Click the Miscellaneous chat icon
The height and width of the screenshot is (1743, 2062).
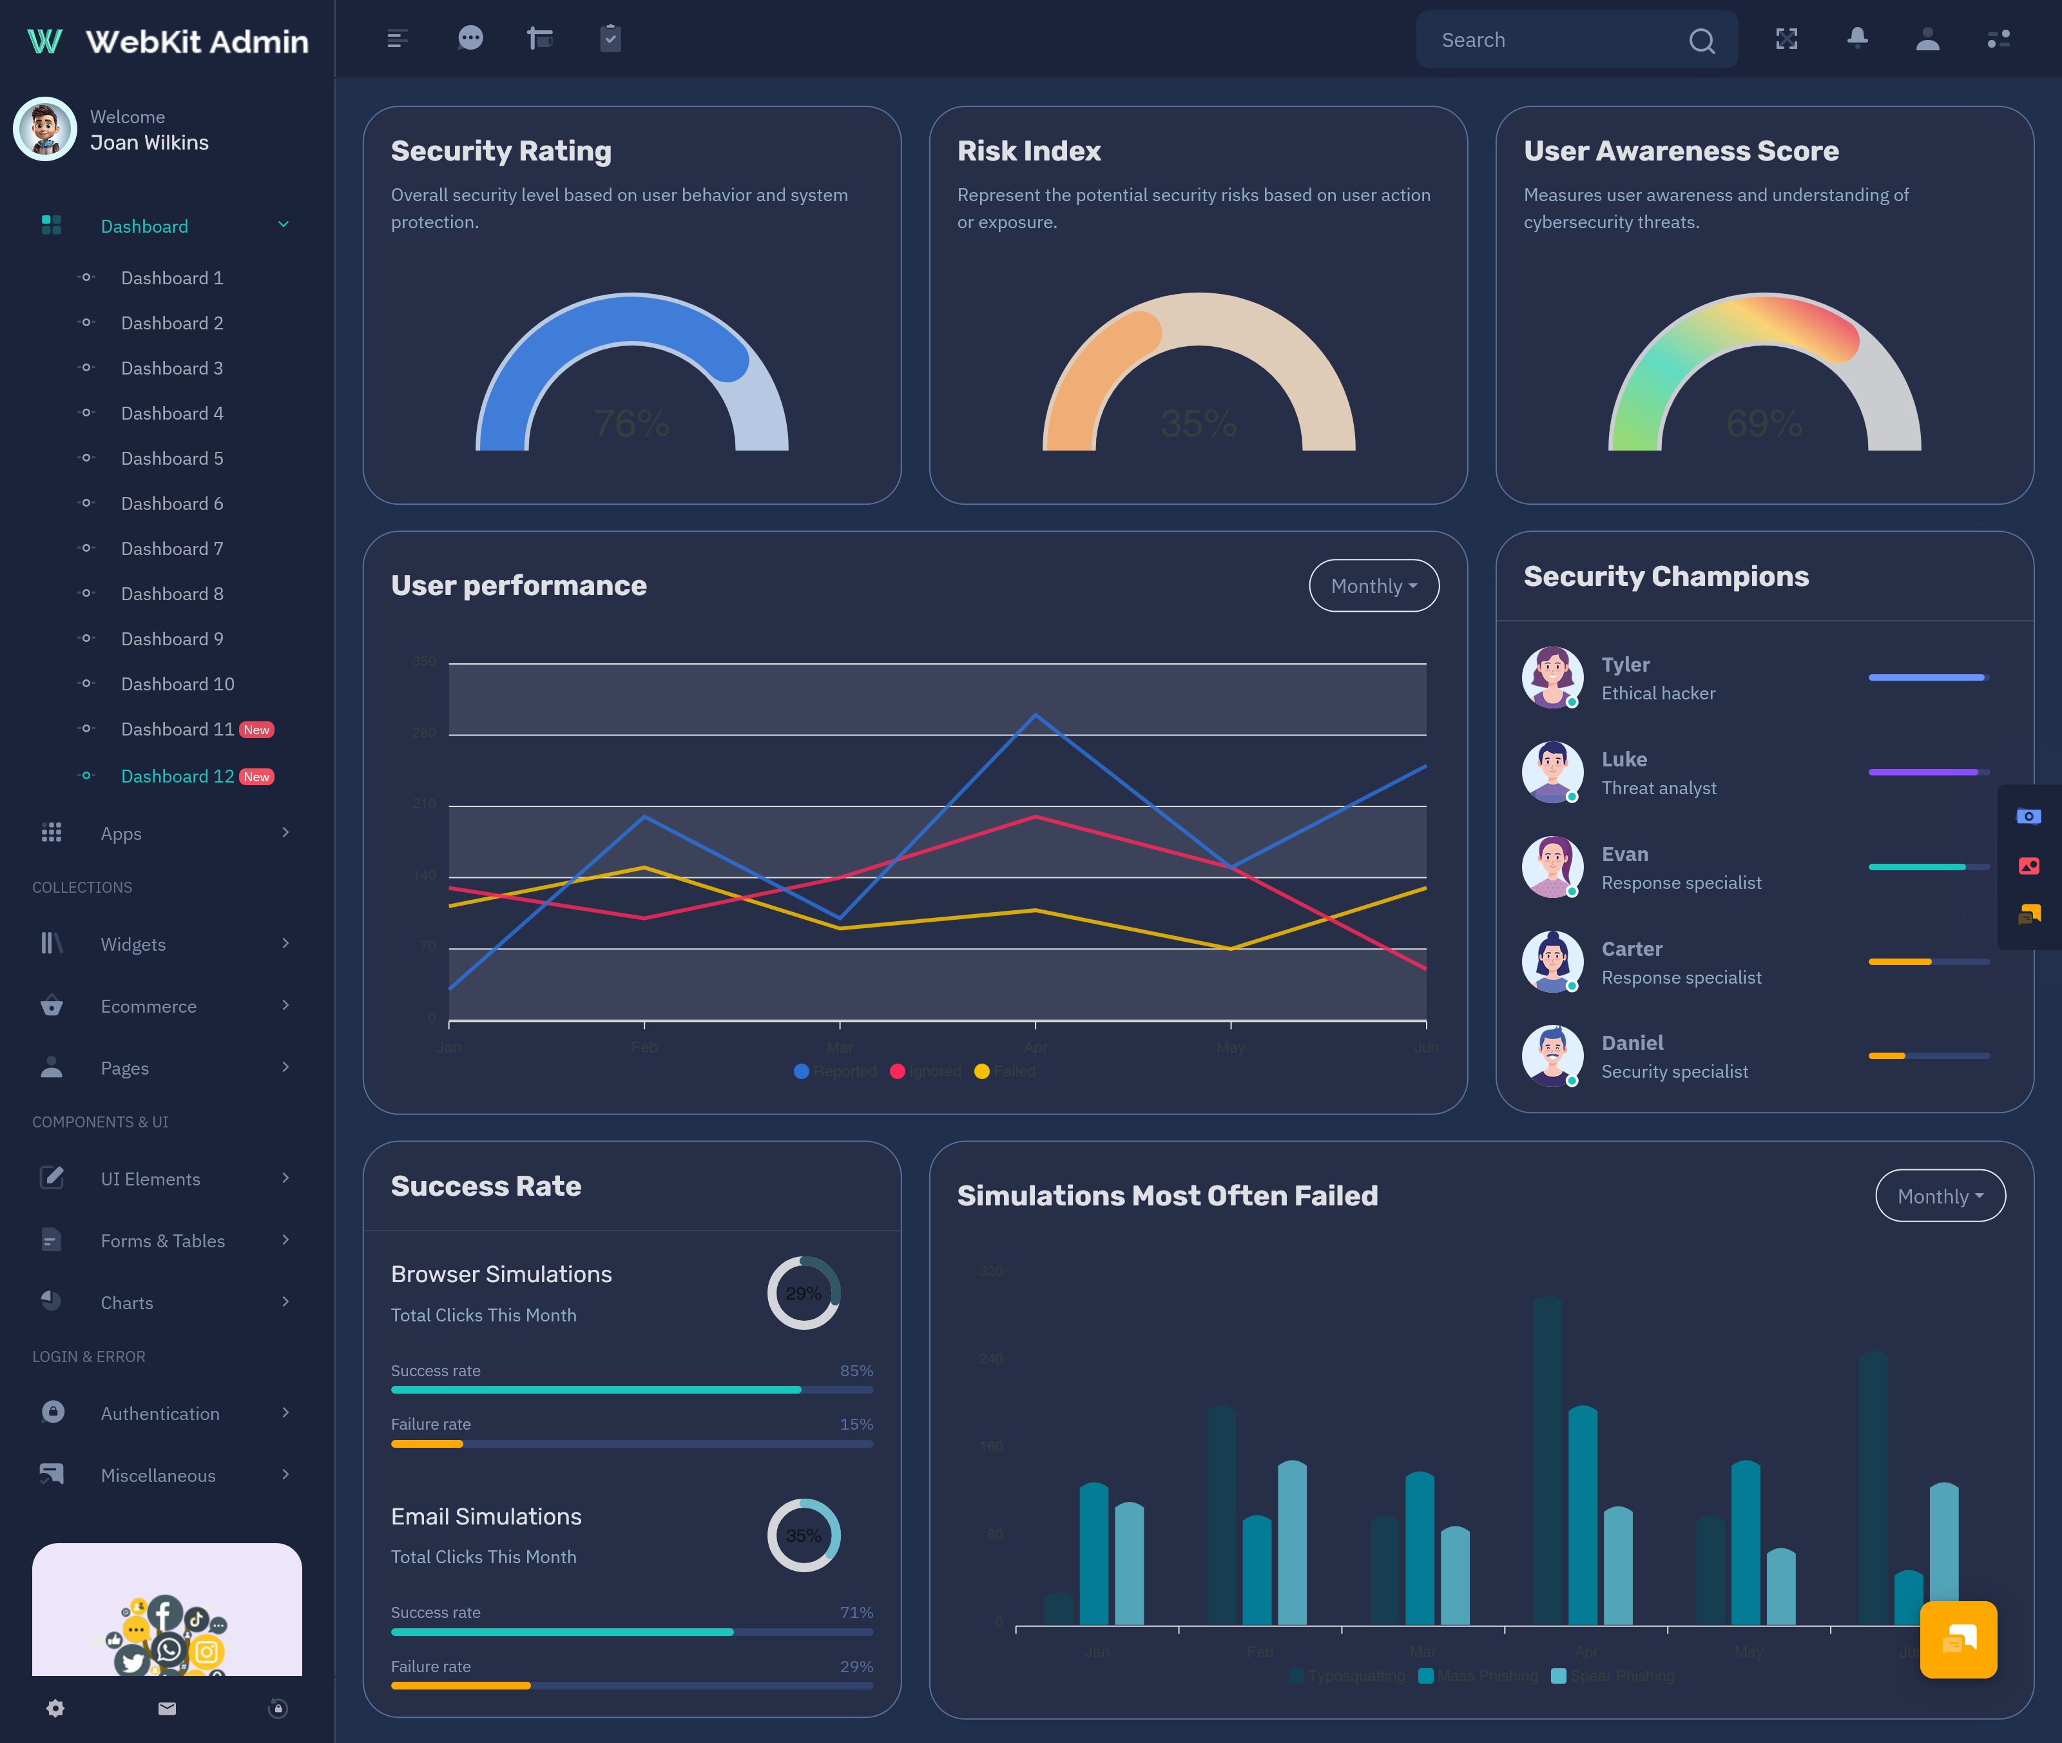click(x=52, y=1474)
